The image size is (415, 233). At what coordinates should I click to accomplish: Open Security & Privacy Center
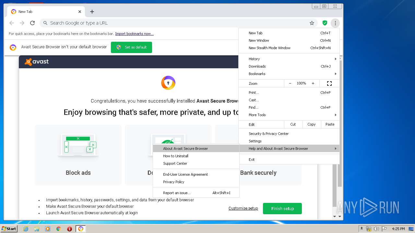[289, 134]
